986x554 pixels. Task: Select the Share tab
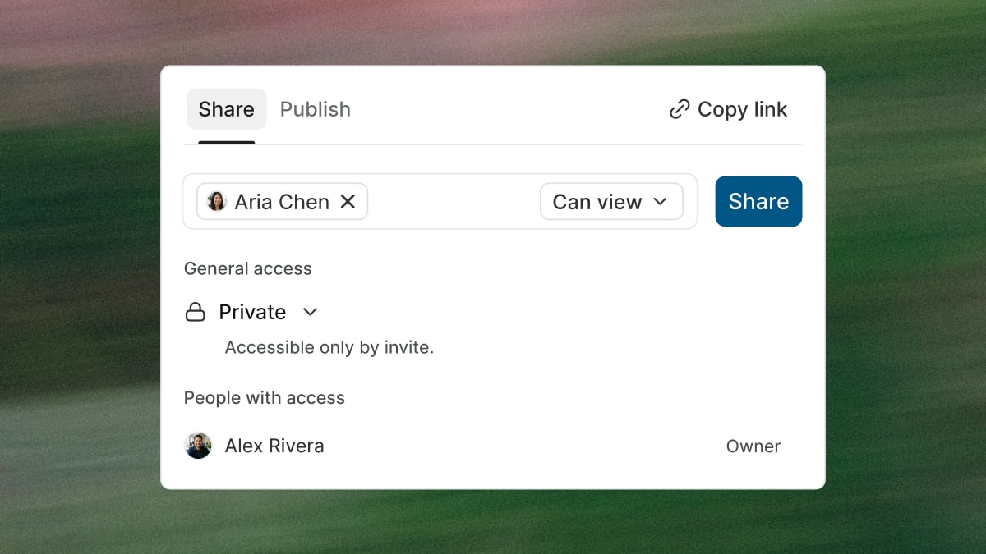(226, 109)
